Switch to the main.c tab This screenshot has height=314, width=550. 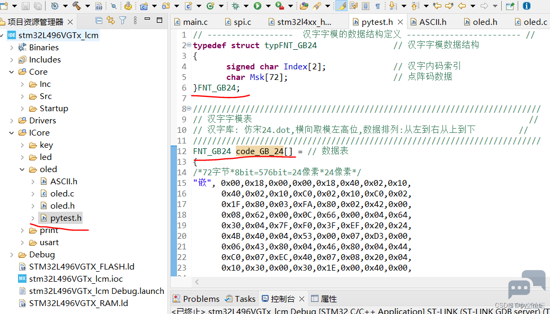click(x=191, y=22)
